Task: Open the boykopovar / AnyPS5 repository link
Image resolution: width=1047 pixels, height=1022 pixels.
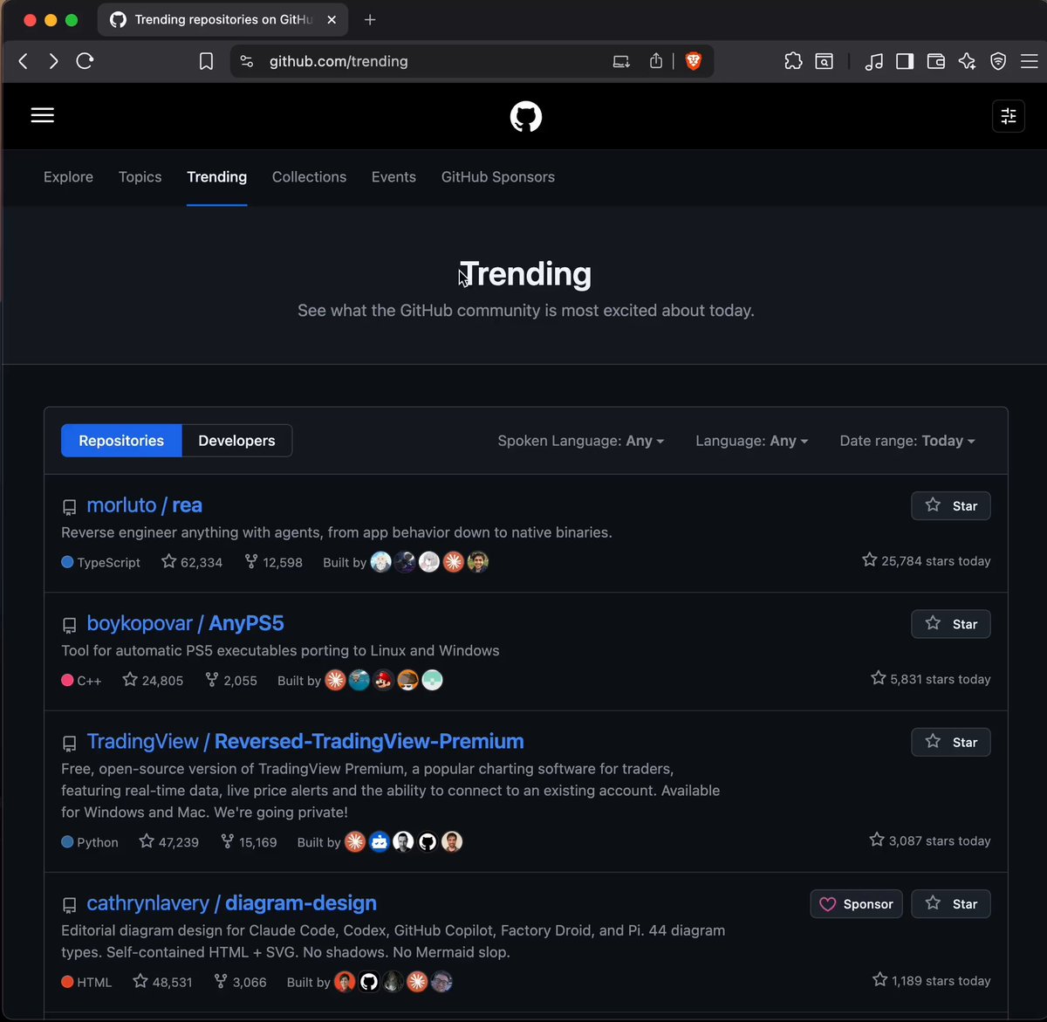Action: pyautogui.click(x=186, y=623)
